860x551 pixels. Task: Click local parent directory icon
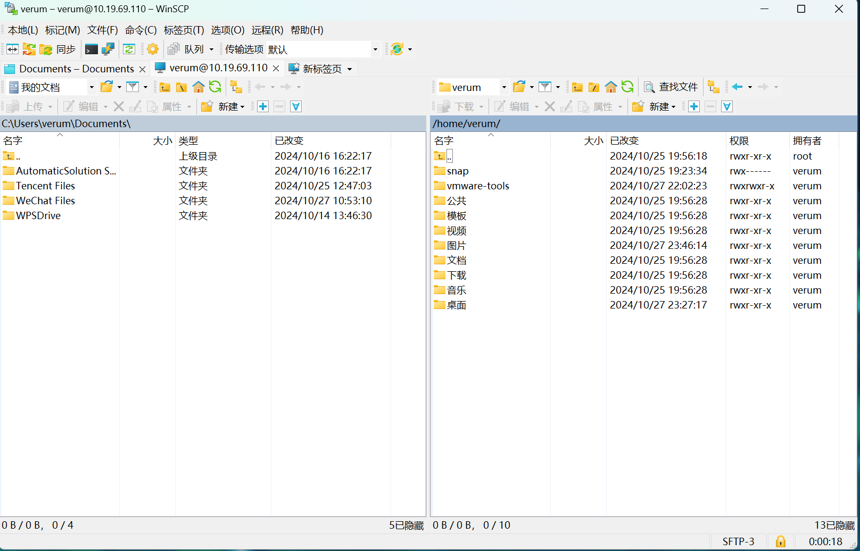click(x=165, y=87)
